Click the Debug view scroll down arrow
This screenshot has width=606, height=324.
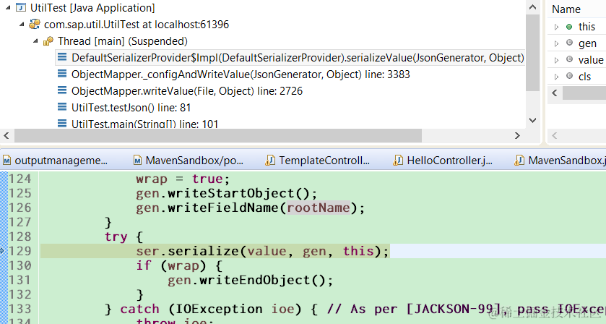[x=532, y=120]
